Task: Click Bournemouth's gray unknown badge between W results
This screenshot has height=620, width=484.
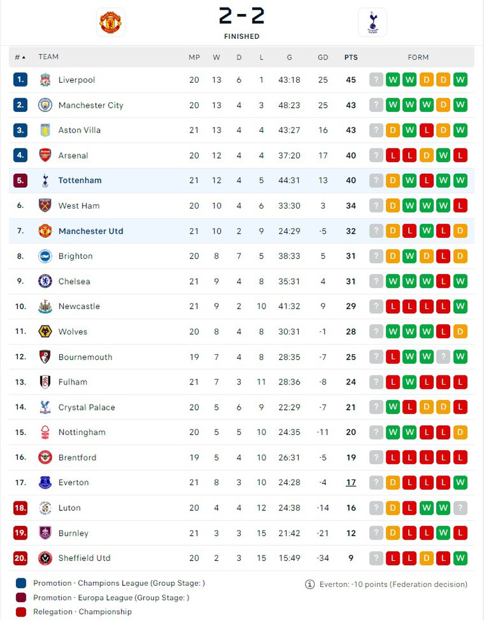Action: [x=443, y=357]
